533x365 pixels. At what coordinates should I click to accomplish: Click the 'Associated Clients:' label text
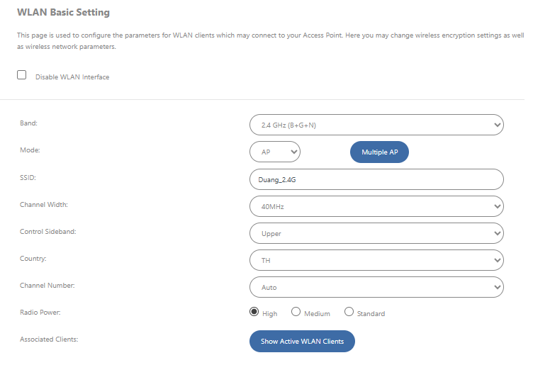pyautogui.click(x=49, y=339)
